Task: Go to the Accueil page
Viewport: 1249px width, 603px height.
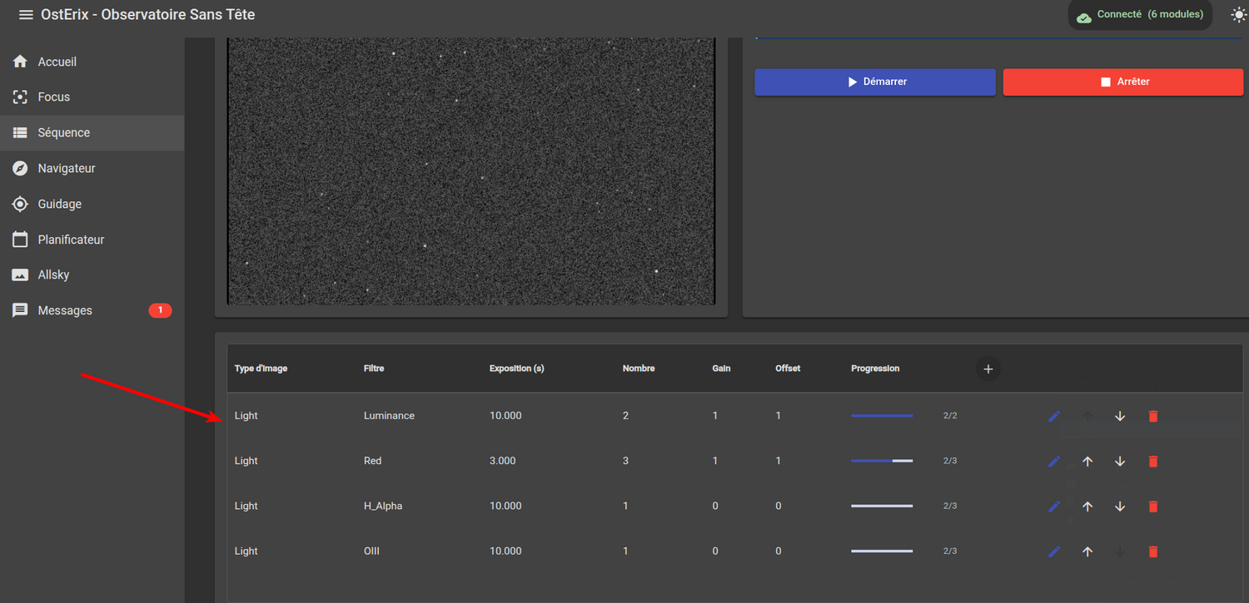Action: tap(57, 62)
